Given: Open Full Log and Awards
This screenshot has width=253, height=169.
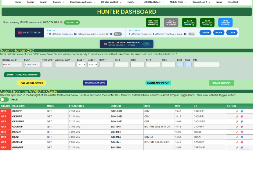Looking at the screenshot, I should tap(31, 83).
